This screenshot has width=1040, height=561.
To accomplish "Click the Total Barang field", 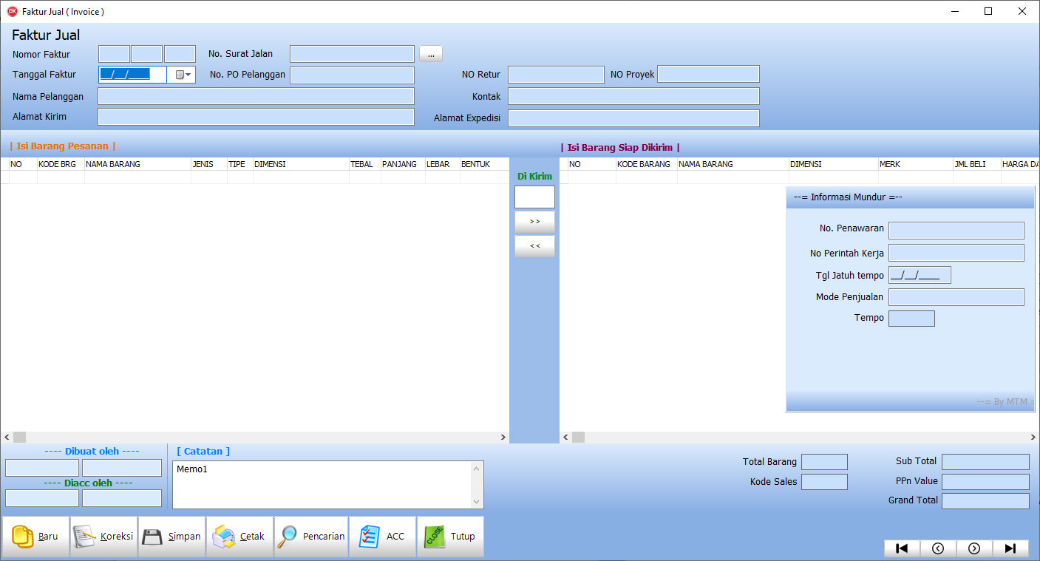I will pos(824,462).
